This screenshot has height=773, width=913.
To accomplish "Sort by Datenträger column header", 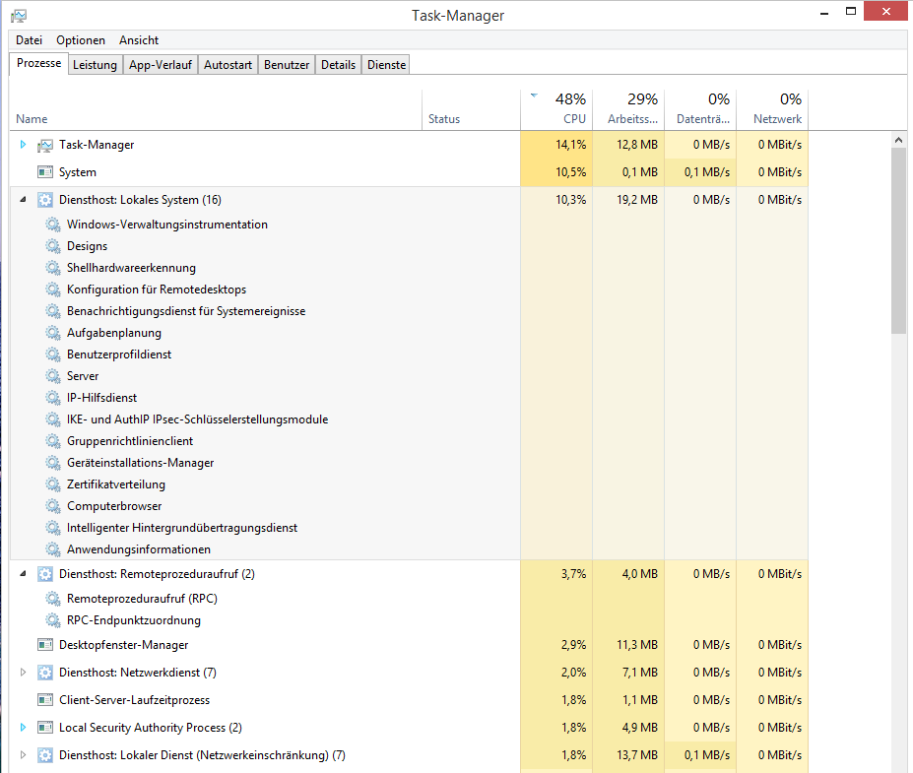I will coord(701,109).
